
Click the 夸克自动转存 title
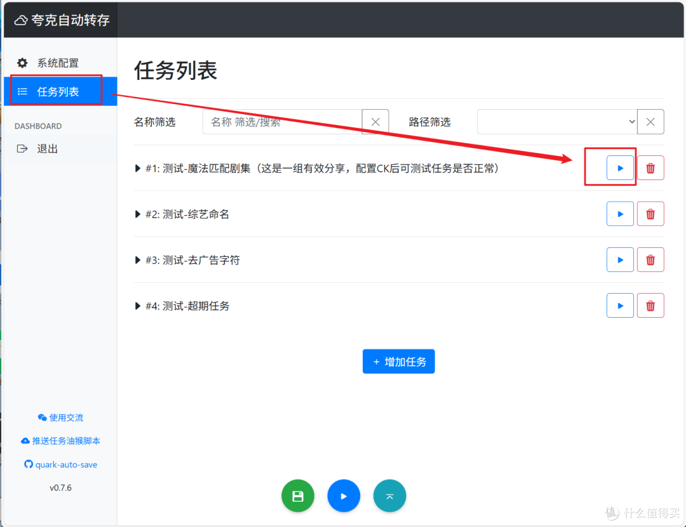point(71,20)
